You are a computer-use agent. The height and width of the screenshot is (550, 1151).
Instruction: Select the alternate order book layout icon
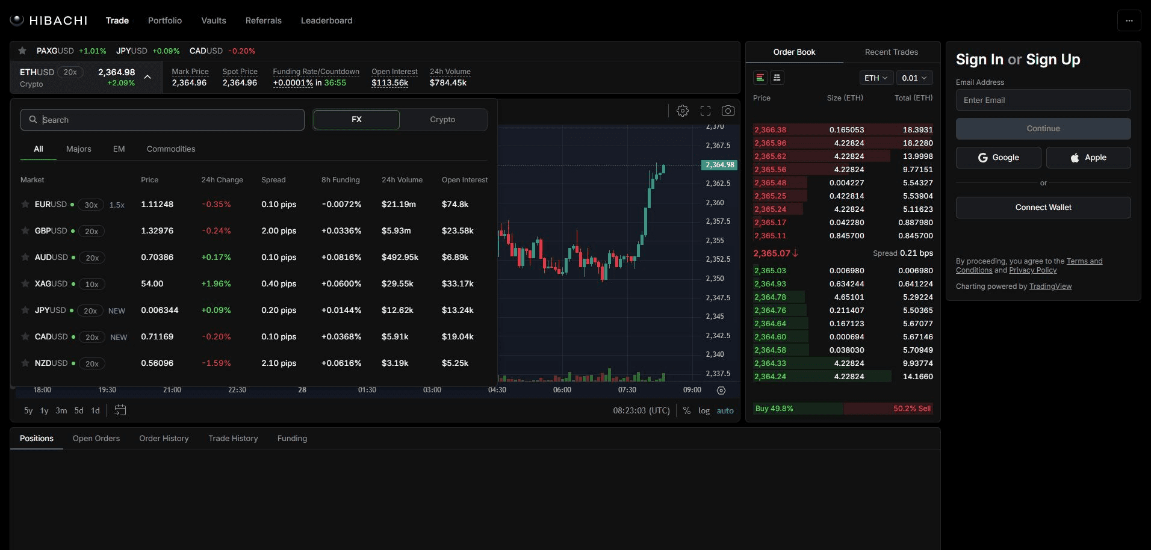[777, 78]
